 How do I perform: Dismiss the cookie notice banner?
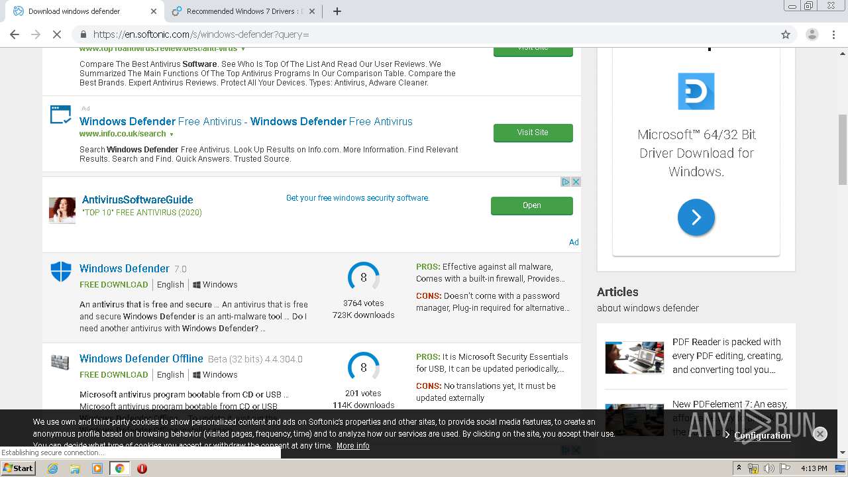(x=820, y=434)
